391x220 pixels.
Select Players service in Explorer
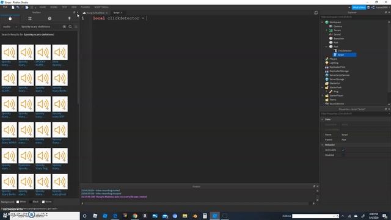point(333,59)
